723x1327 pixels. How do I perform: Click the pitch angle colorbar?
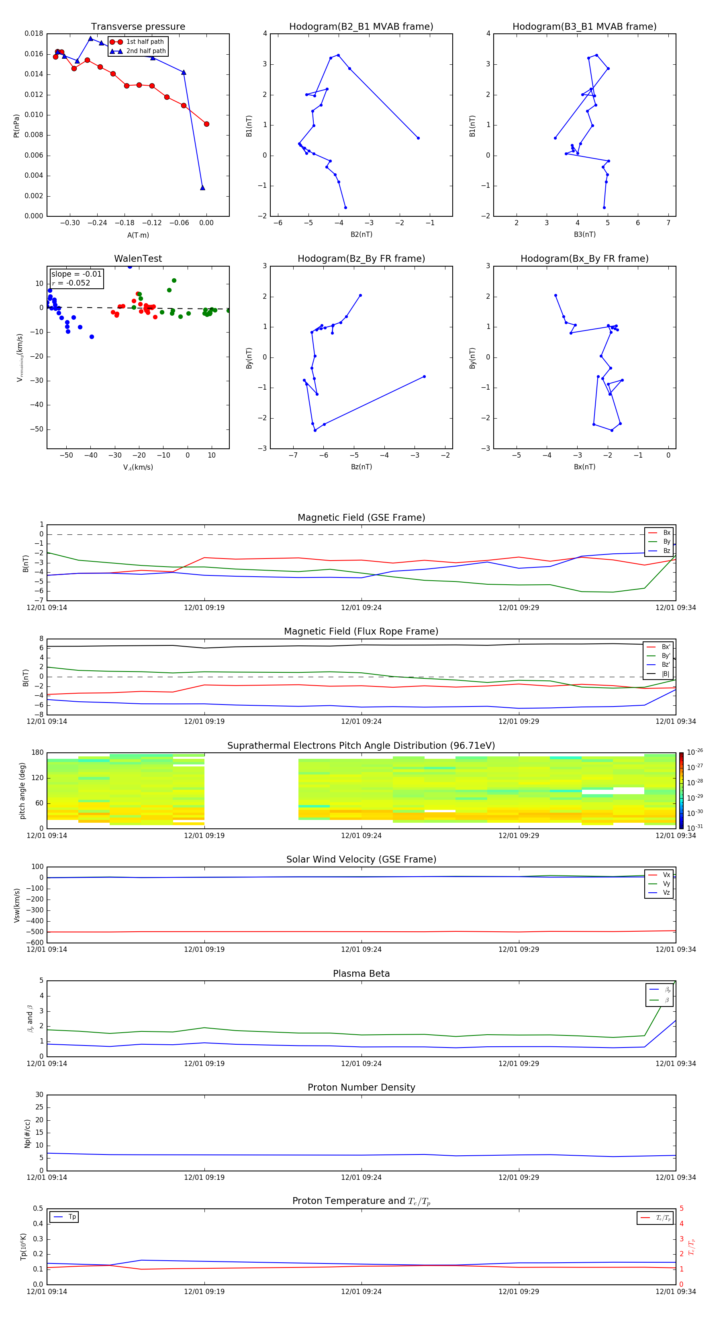[x=681, y=790]
